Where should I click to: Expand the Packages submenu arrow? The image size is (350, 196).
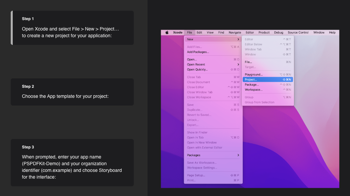238,155
